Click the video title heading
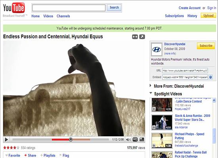Image resolution: width=218 pixels, height=158 pixels. (x=53, y=37)
